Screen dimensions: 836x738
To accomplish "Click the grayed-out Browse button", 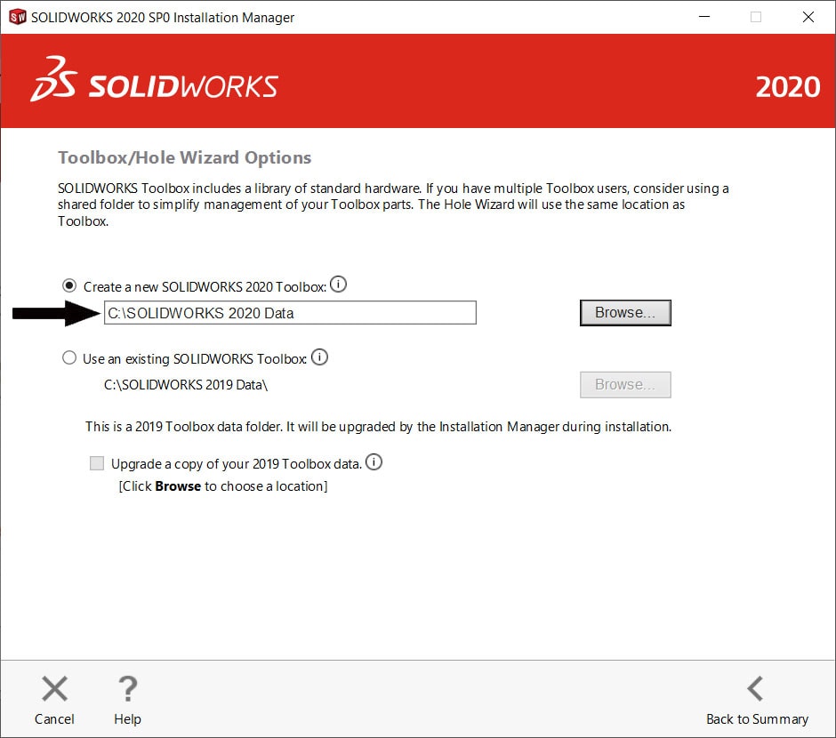I will 625,384.
